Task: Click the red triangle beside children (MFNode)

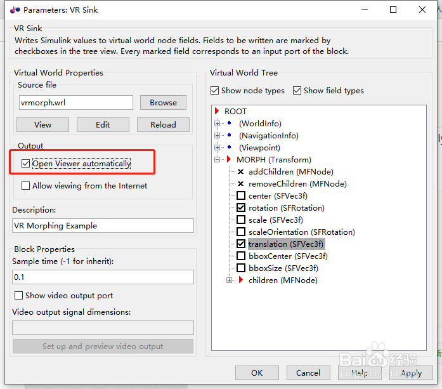Action: point(241,280)
